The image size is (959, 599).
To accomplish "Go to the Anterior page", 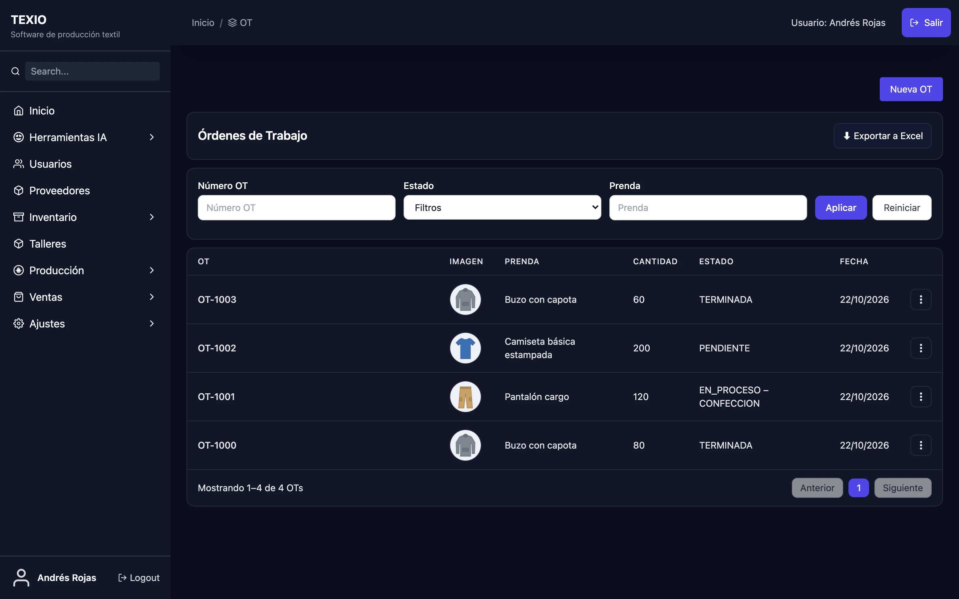I will (817, 488).
